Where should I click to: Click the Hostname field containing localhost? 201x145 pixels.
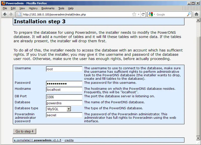point(64,89)
